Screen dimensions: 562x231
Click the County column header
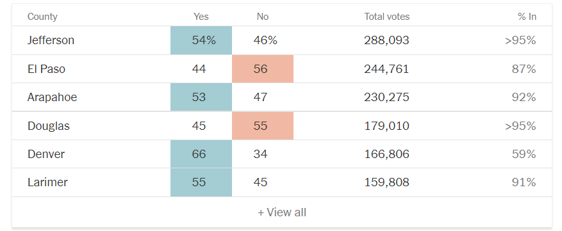tap(42, 17)
